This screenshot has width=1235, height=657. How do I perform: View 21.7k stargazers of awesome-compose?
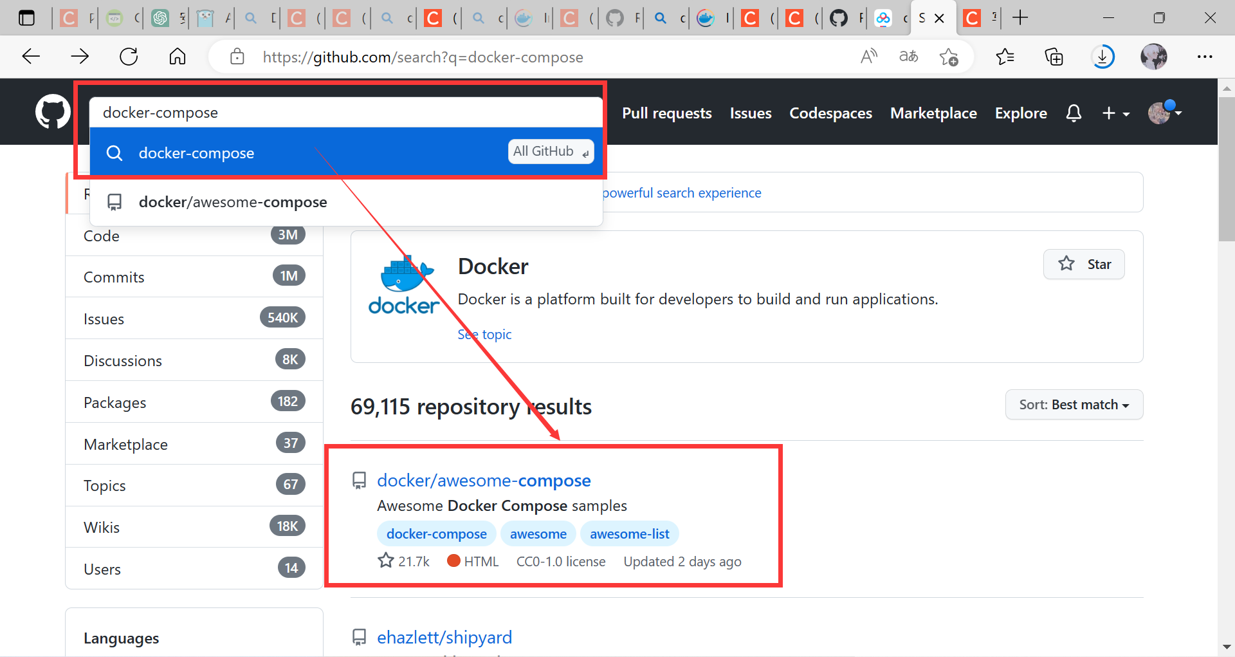click(404, 561)
